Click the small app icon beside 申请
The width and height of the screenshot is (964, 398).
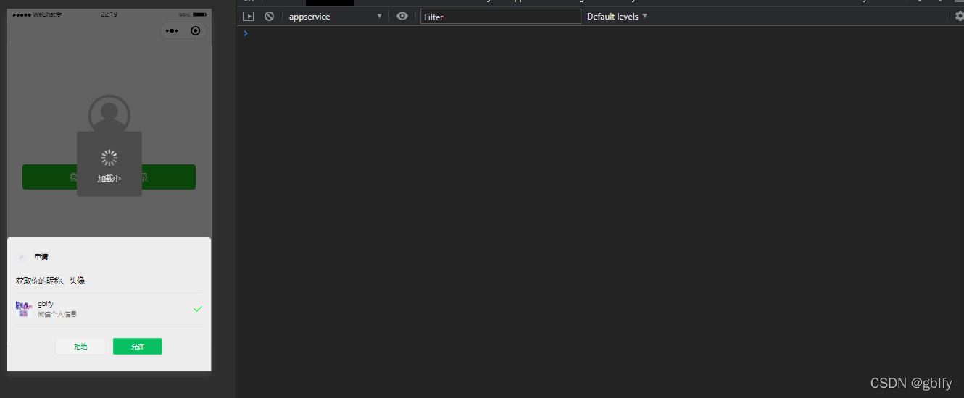point(22,257)
